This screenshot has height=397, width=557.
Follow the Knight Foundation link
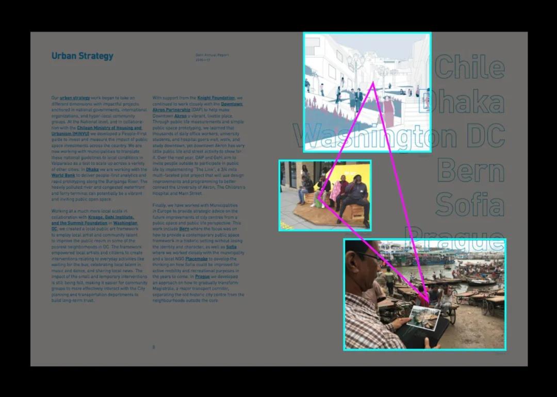[x=216, y=98]
